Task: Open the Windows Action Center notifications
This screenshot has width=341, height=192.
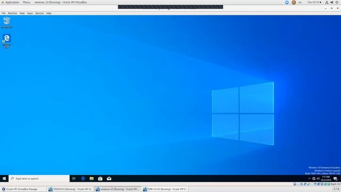Action: pos(335,179)
